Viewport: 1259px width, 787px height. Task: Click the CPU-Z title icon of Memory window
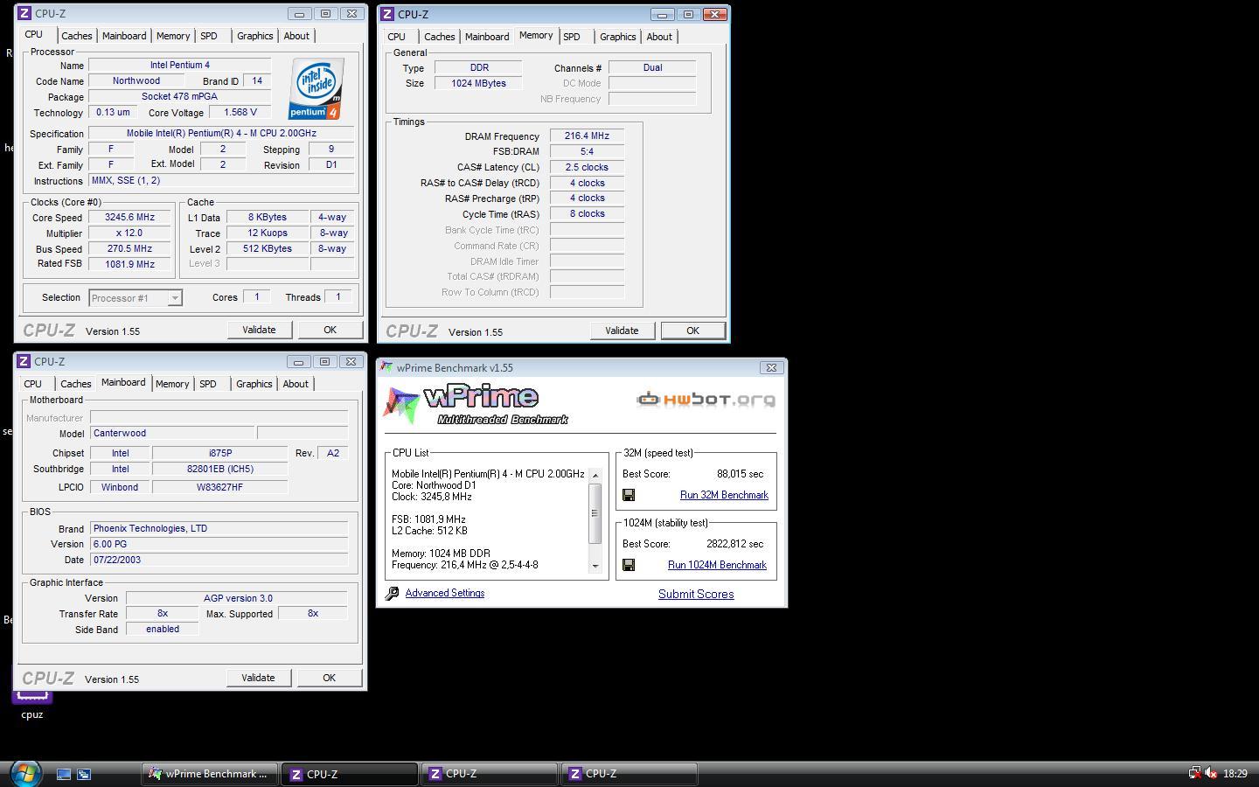pyautogui.click(x=387, y=15)
